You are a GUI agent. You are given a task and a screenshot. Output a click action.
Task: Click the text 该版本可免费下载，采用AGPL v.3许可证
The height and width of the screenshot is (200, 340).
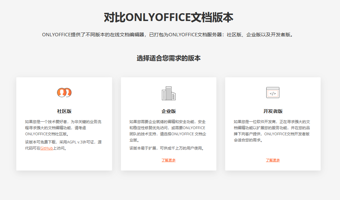[x=63, y=145]
